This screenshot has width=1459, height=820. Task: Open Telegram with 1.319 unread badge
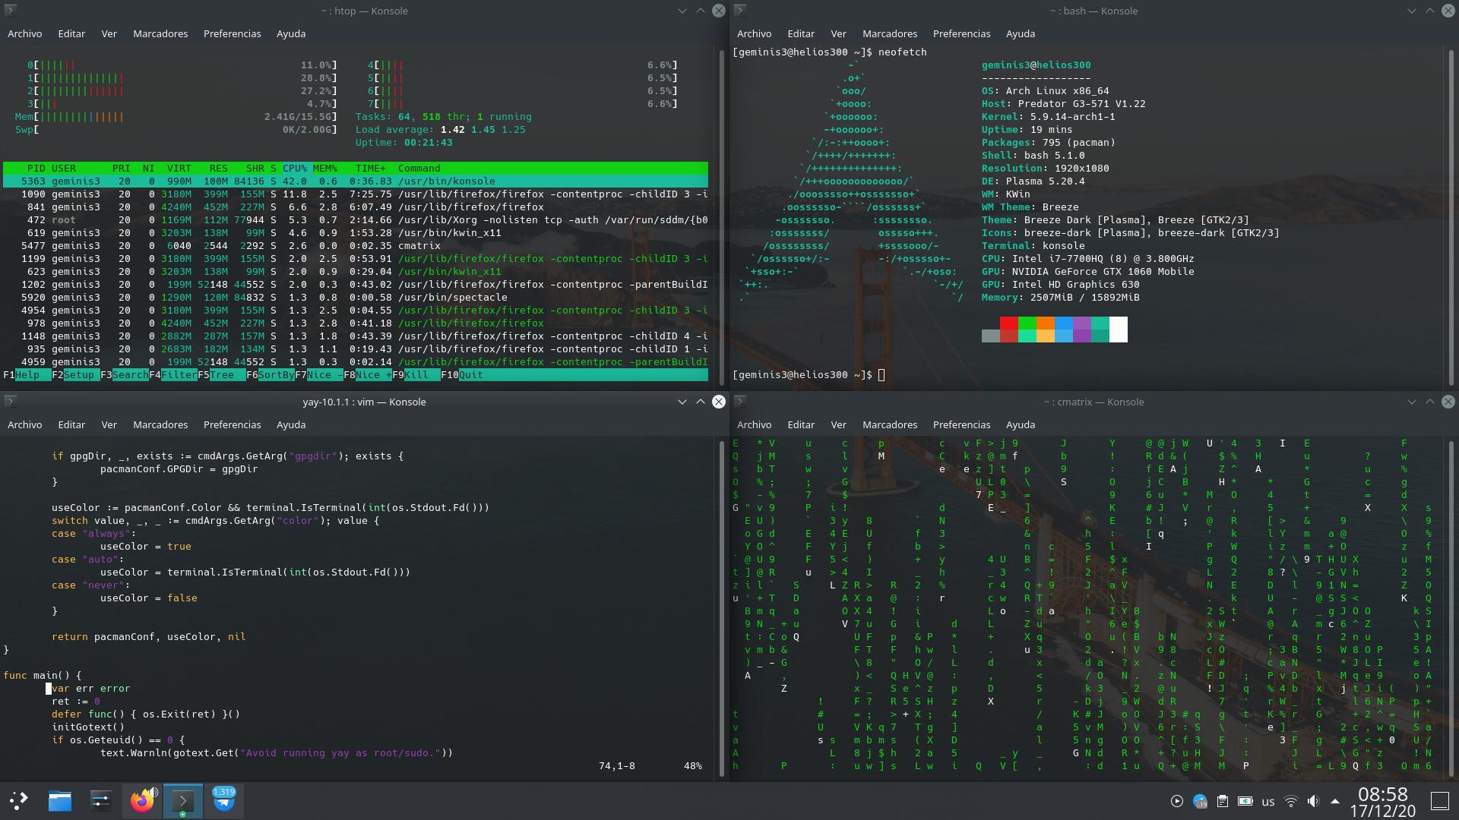pos(223,801)
